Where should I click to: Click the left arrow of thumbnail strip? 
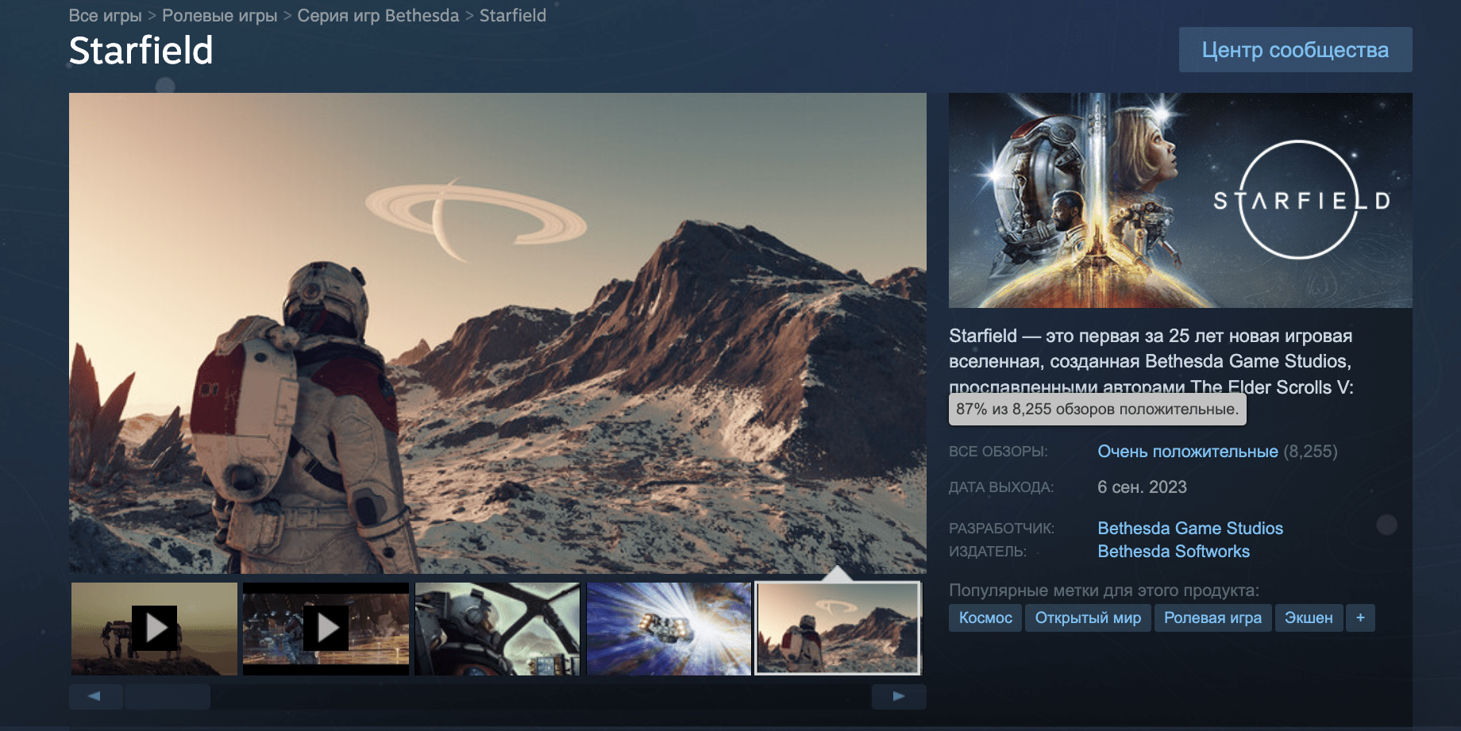coord(95,696)
